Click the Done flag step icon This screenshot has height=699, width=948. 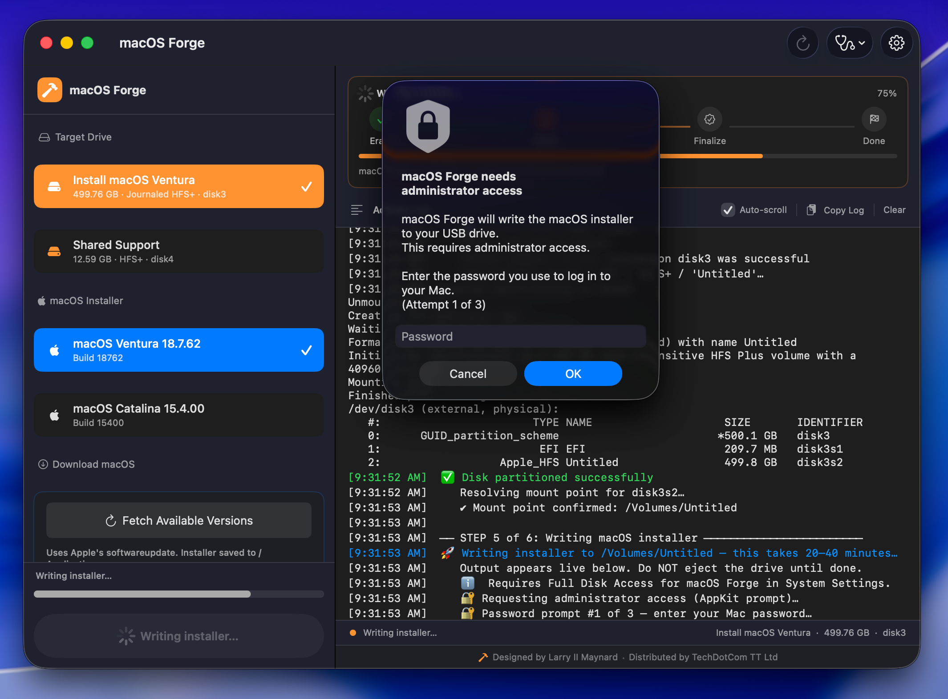[874, 119]
